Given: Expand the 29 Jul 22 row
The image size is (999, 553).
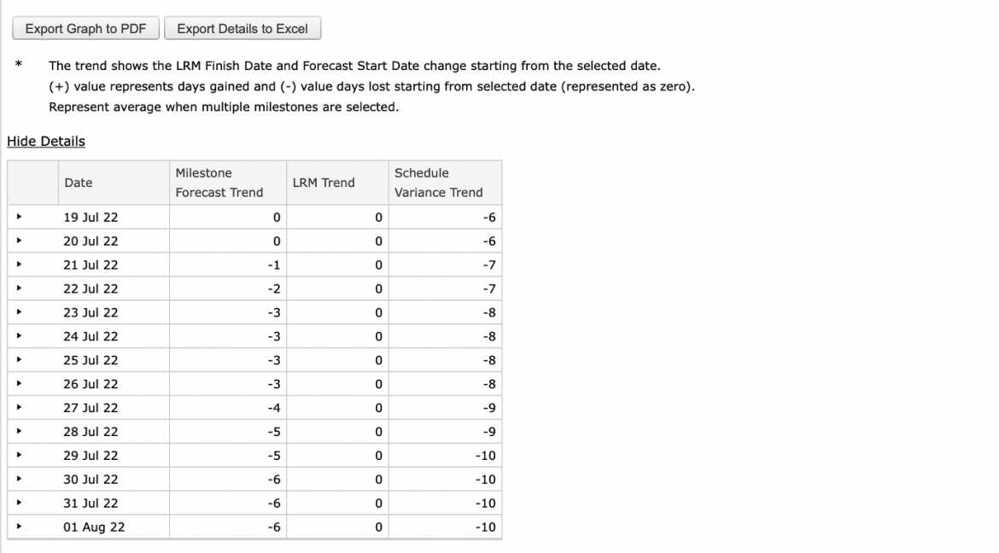Looking at the screenshot, I should point(19,455).
